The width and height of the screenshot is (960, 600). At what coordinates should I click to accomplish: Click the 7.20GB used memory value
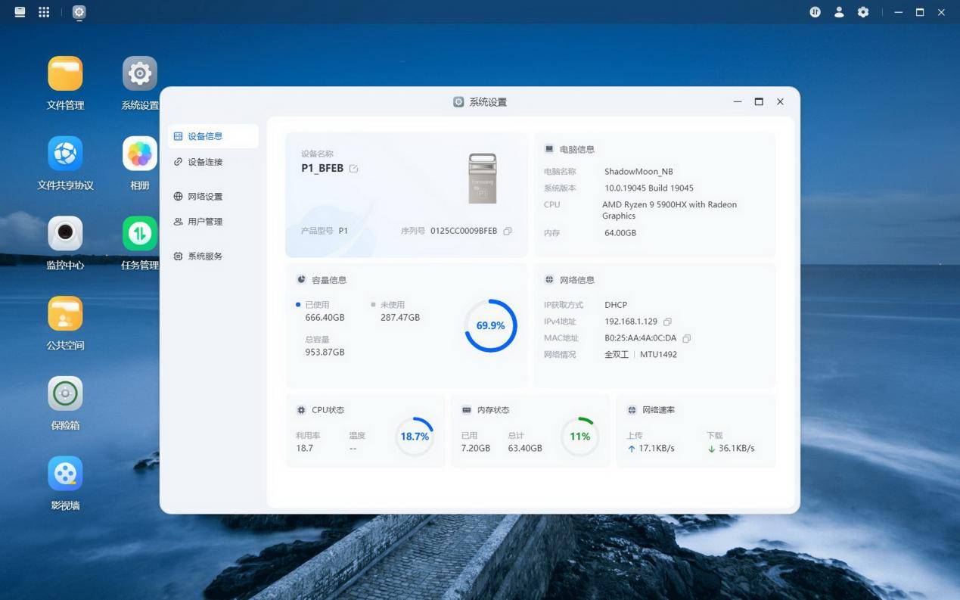[476, 449]
